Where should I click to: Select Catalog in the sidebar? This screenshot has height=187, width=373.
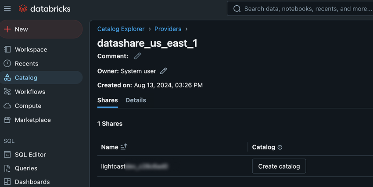[41, 77]
